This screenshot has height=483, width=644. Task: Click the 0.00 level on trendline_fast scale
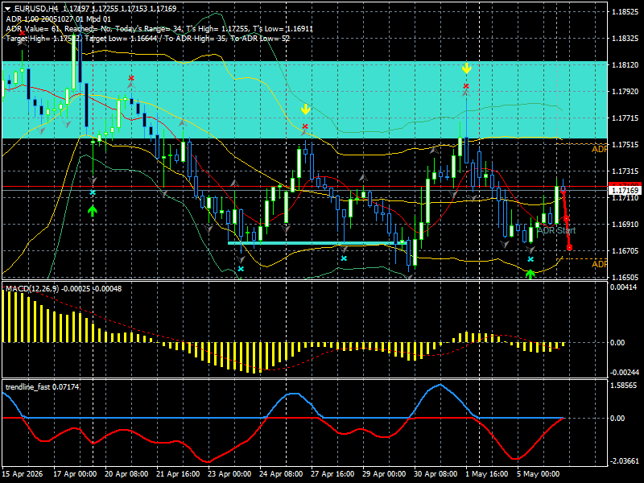click(617, 418)
